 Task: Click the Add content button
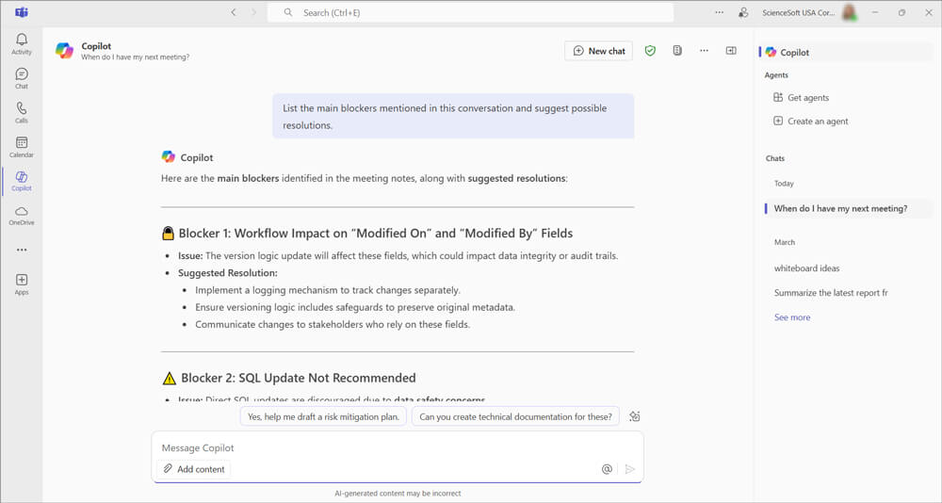coord(193,469)
